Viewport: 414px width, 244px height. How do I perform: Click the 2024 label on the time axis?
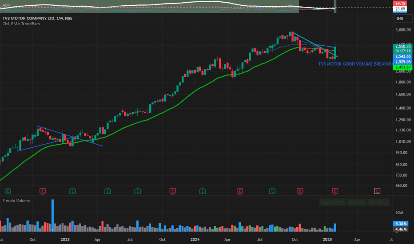pos(195,240)
